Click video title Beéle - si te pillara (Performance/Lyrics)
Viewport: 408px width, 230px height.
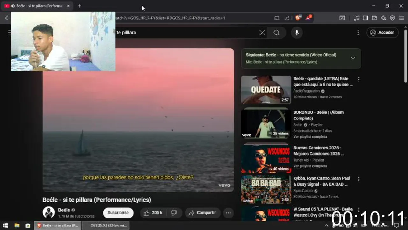click(x=97, y=200)
